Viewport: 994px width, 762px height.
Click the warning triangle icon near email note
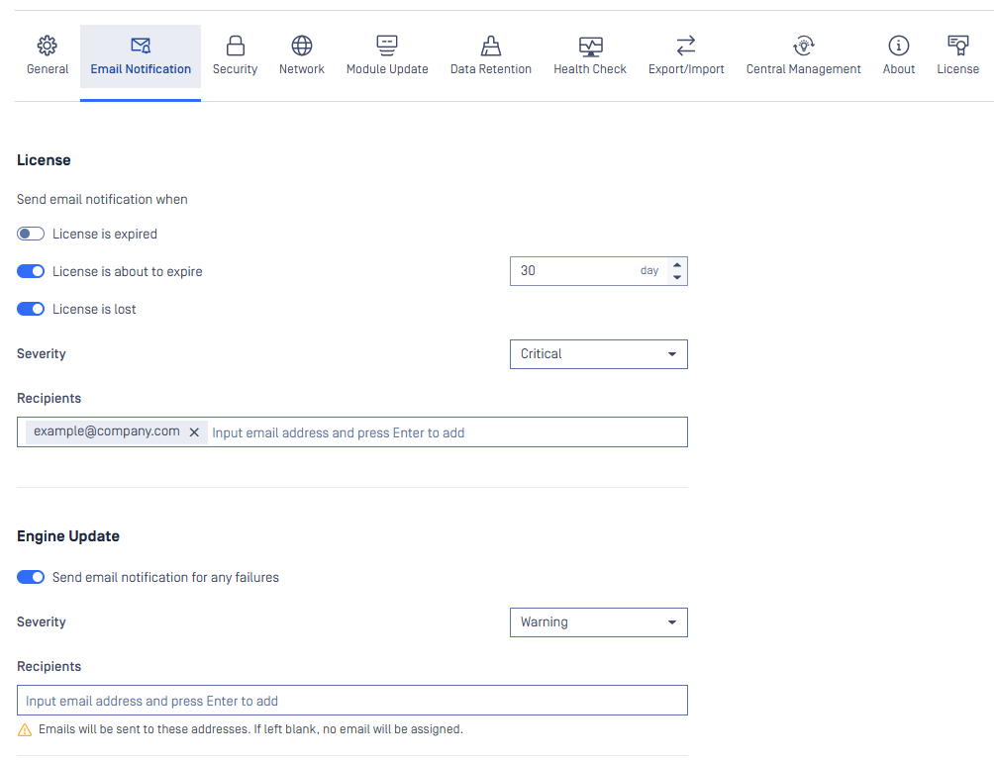pos(25,729)
